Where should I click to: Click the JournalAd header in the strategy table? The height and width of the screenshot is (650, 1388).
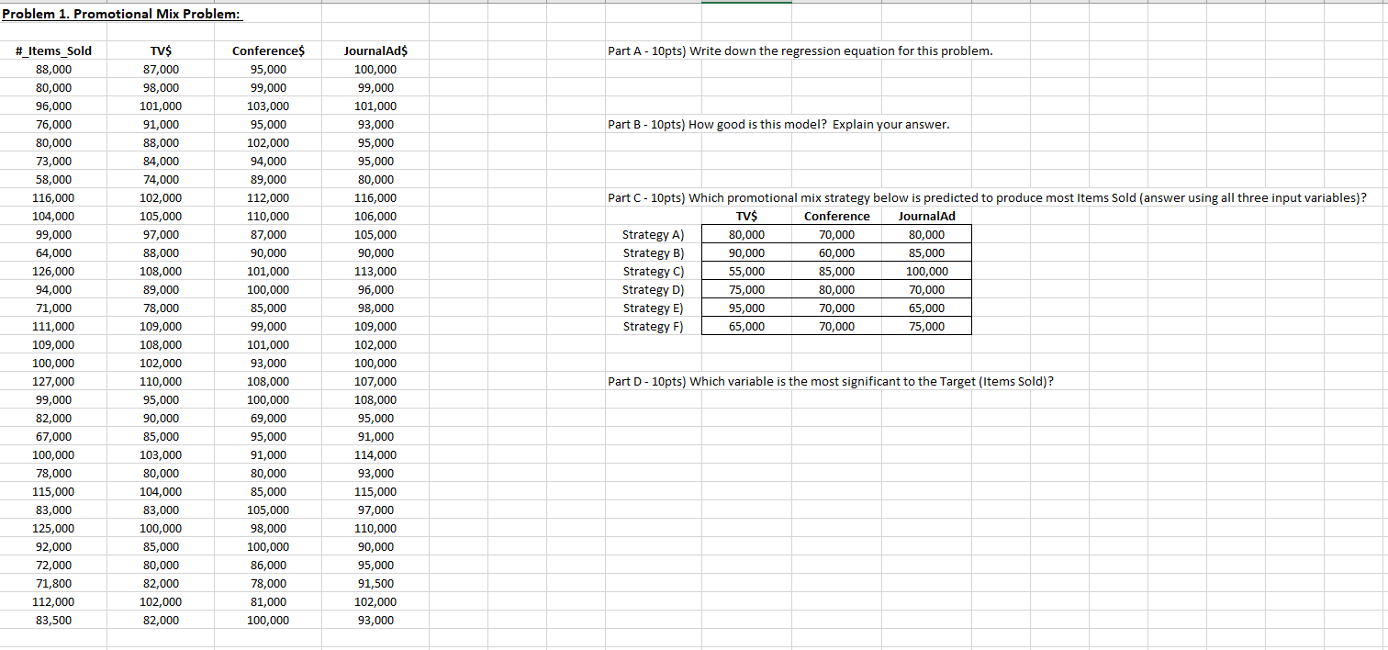926,216
